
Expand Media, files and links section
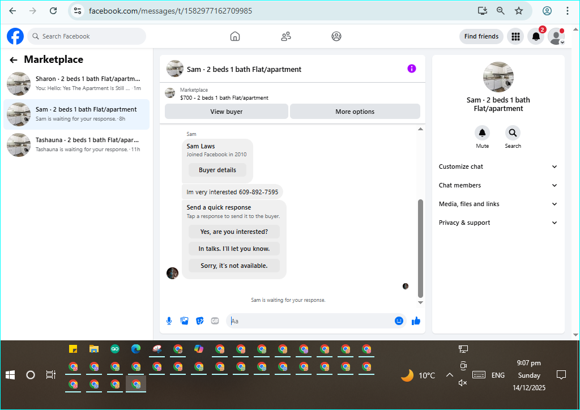tap(498, 204)
